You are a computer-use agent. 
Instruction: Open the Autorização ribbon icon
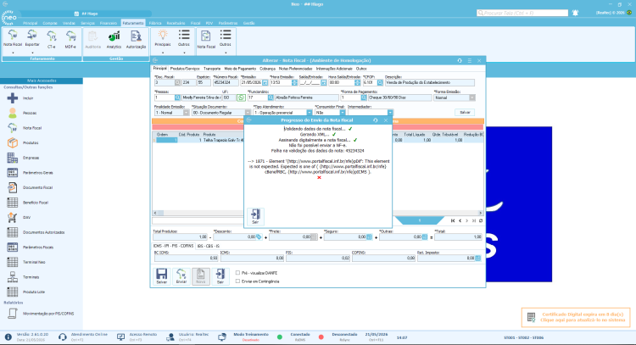[x=136, y=39]
